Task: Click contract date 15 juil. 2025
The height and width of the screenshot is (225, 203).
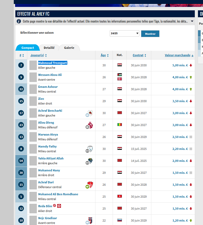Action: [x=139, y=149]
